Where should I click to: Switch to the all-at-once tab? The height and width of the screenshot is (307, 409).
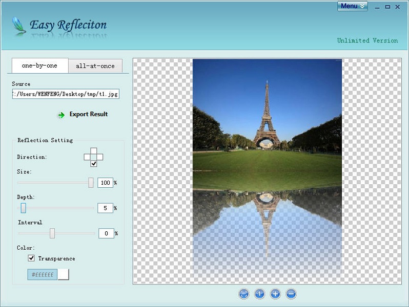[x=95, y=66]
